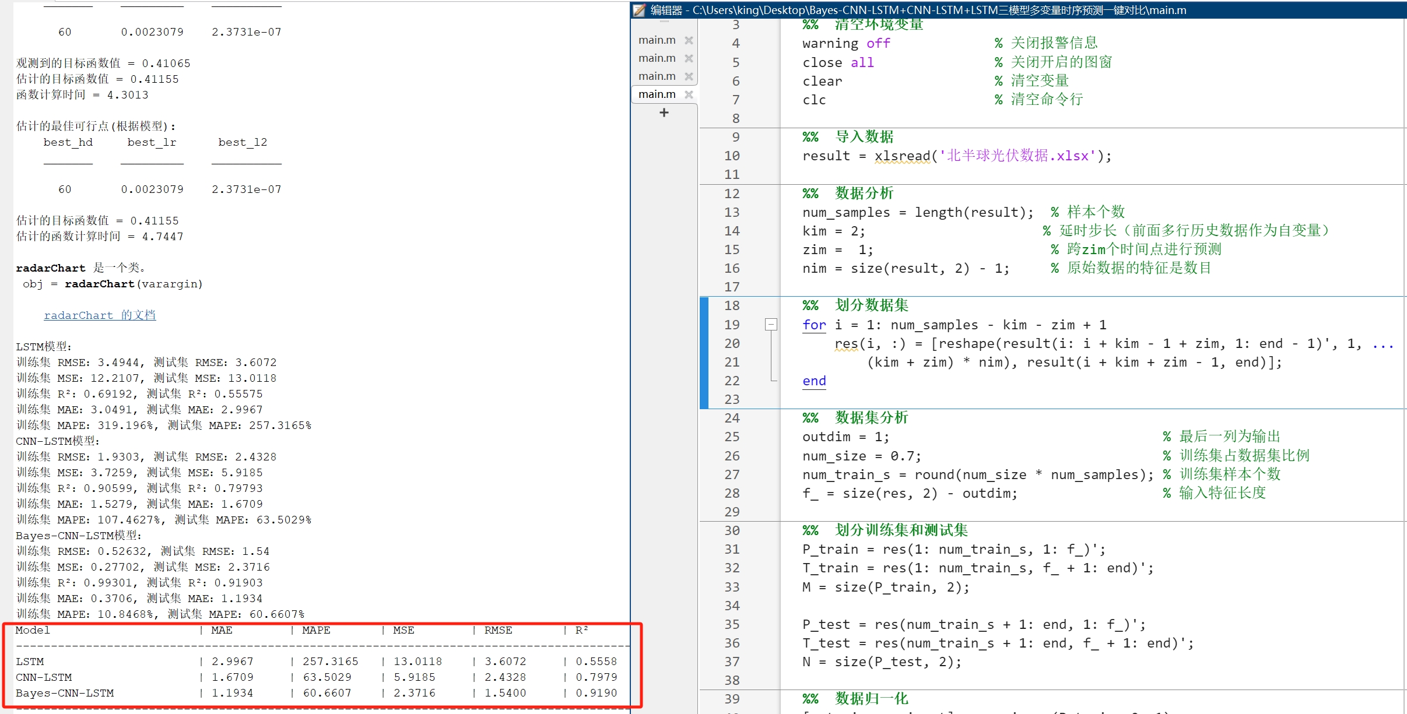Click the 'RMSE' column header in results table
This screenshot has width=1407, height=714.
(499, 630)
